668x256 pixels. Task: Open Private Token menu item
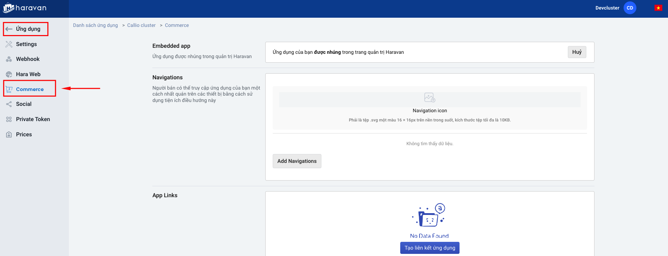coord(33,119)
